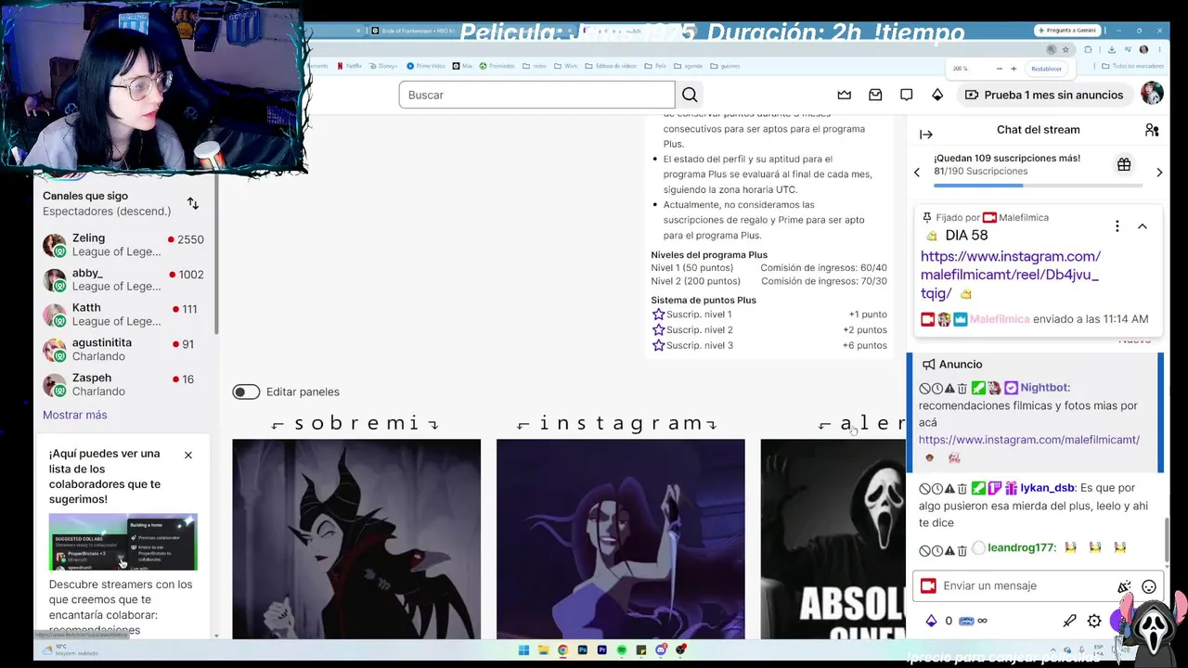Open the Prime Video bookmark
The height and width of the screenshot is (668, 1188).
pyautogui.click(x=426, y=66)
